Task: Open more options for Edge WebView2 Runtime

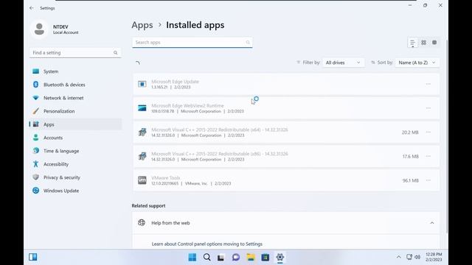Action: click(428, 108)
